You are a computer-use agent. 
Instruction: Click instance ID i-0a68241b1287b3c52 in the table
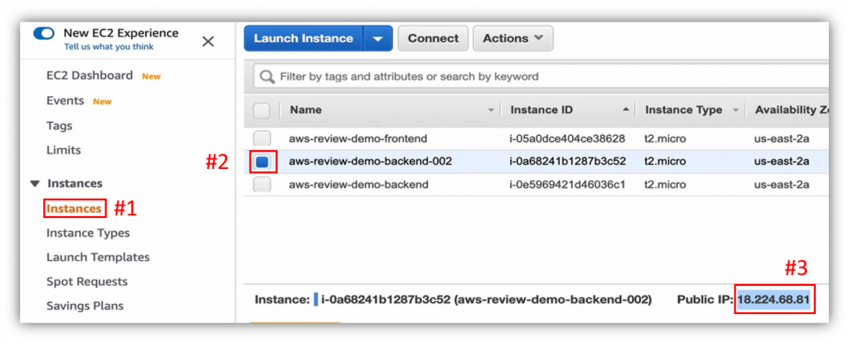[567, 162]
